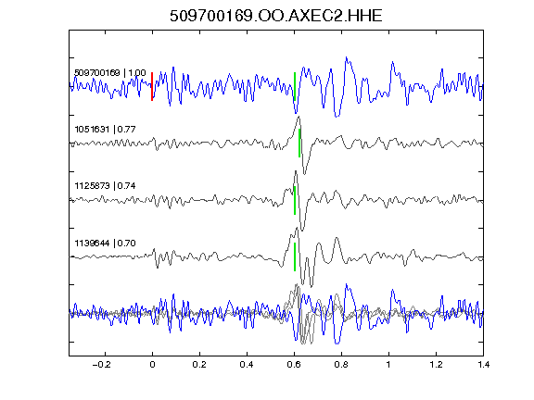The width and height of the screenshot is (534, 400).
Task: Click the label 1051631 | 0.77
Action: click(x=105, y=130)
